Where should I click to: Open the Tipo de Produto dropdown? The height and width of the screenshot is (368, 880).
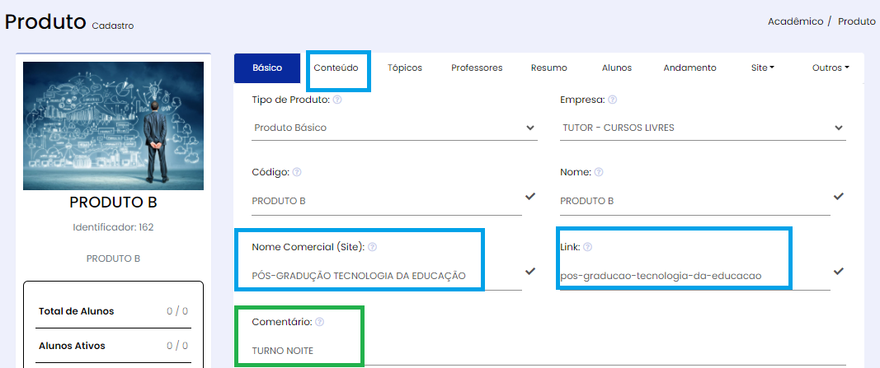[x=394, y=128]
